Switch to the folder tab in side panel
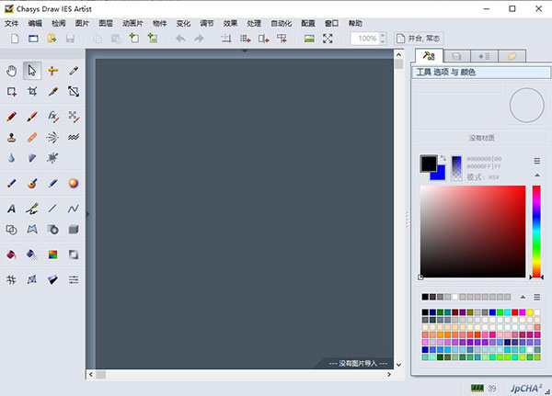The height and width of the screenshot is (396, 552). coord(511,57)
